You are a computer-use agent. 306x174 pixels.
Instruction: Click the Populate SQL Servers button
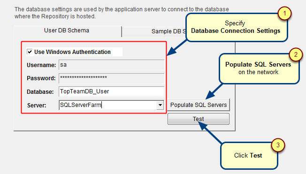pyautogui.click(x=199, y=105)
